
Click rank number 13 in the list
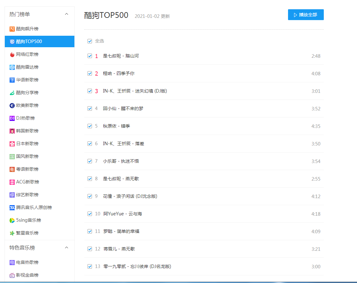pyautogui.click(x=97, y=266)
